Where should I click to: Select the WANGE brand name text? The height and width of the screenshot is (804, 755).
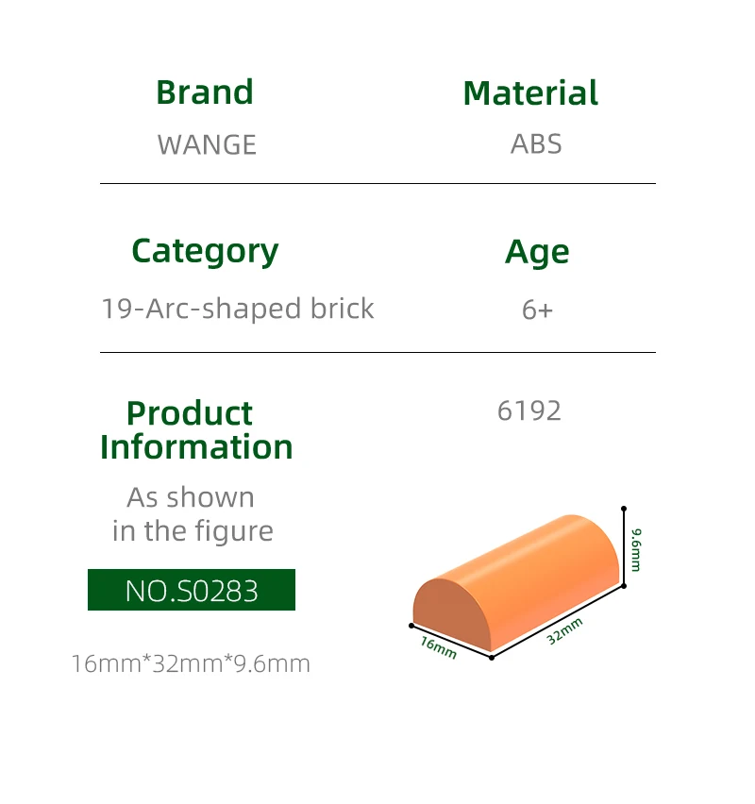tap(207, 144)
